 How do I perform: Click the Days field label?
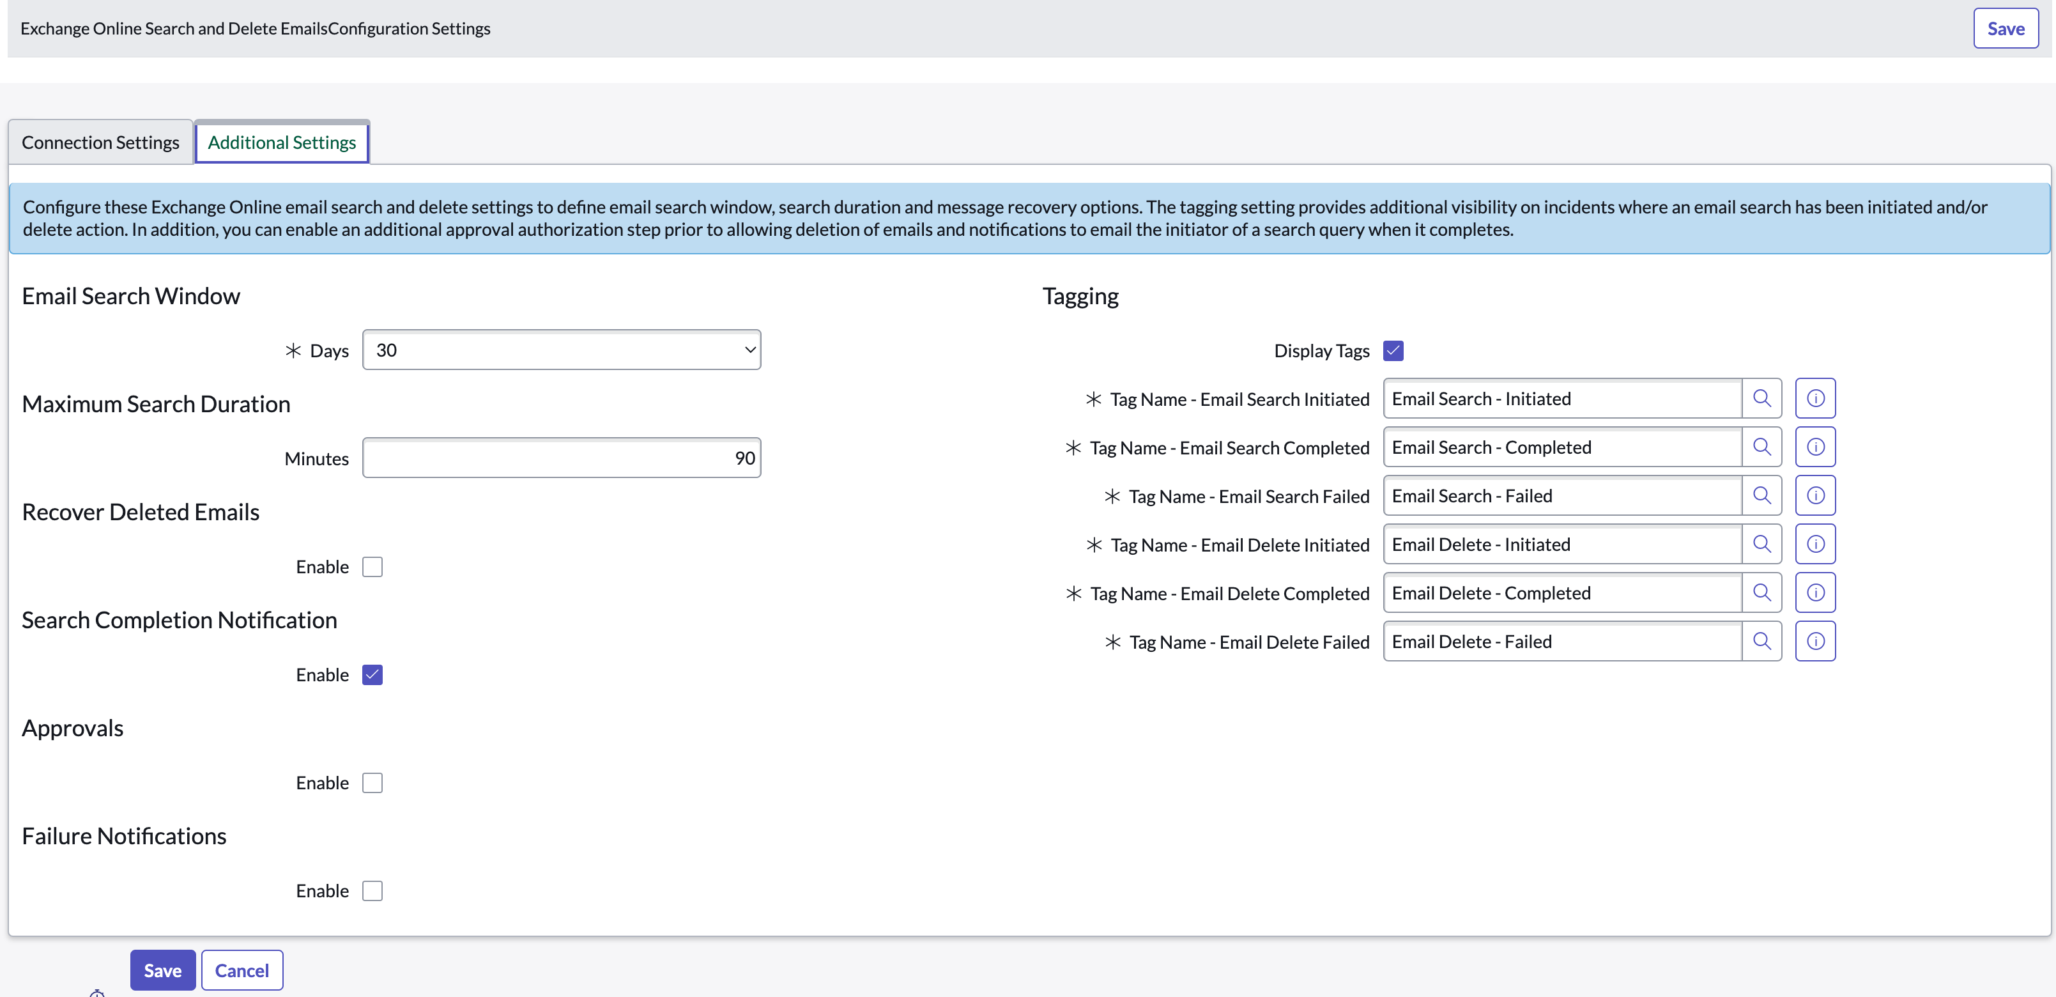[329, 352]
